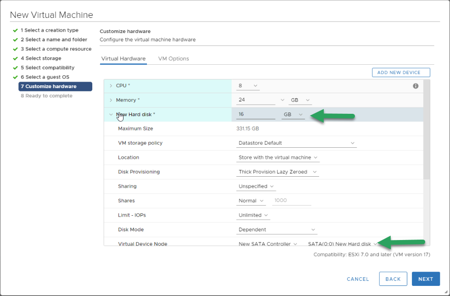Collapse the New Hard disk section
Screen dimensions: 450x296
point(111,114)
